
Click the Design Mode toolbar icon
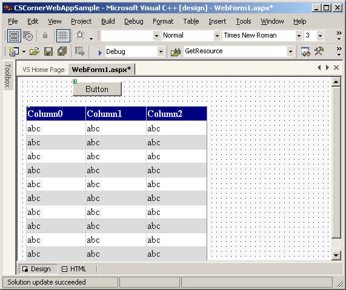pyautogui.click(x=14, y=36)
